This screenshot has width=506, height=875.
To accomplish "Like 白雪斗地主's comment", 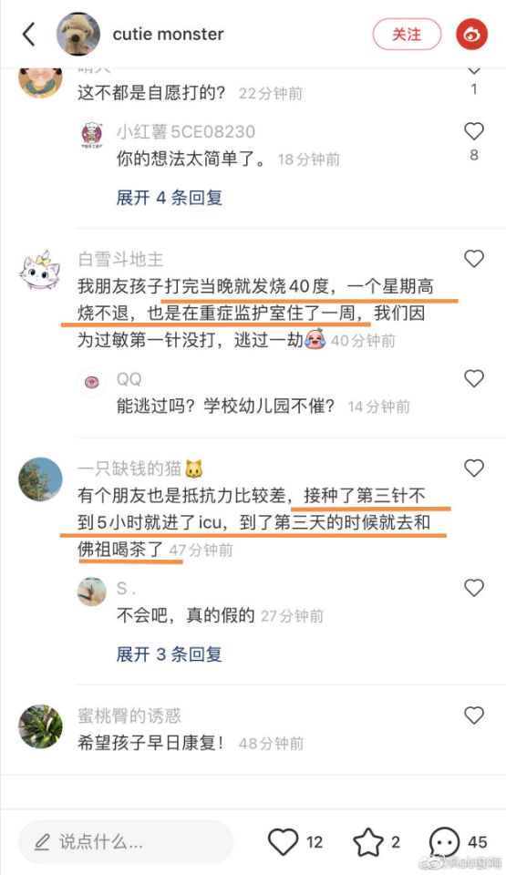I will 473,258.
